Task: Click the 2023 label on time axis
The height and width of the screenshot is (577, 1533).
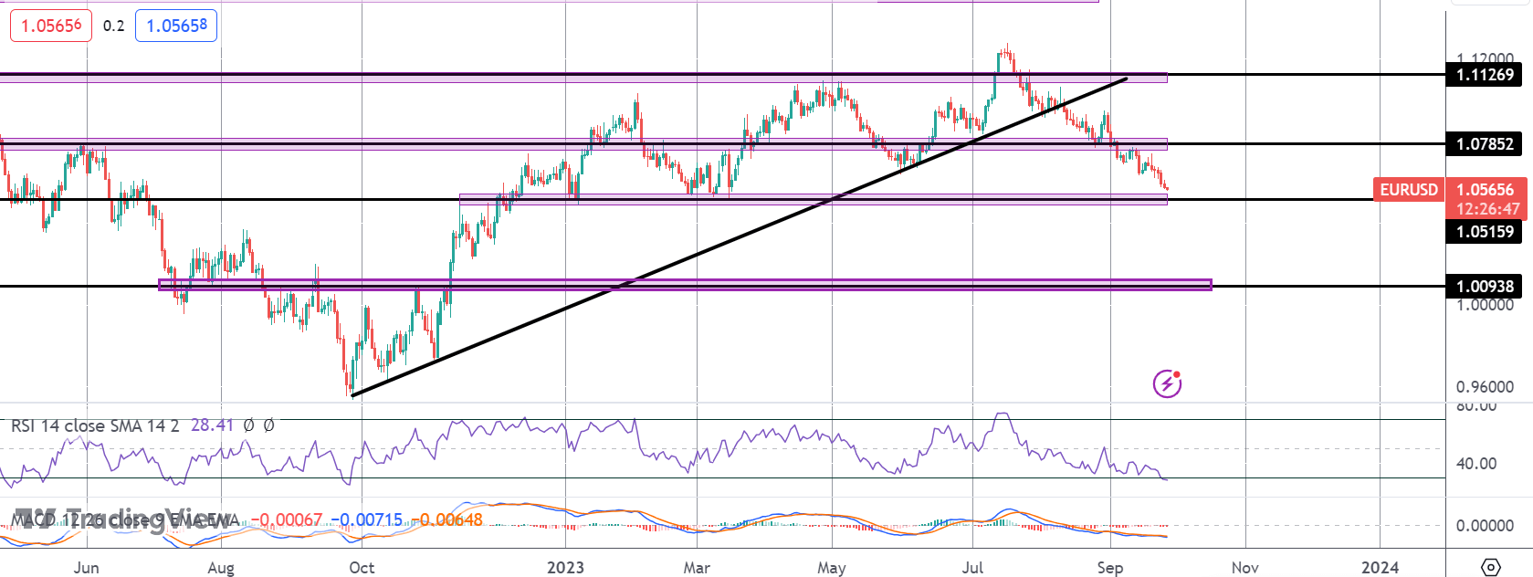Action: pos(565,567)
